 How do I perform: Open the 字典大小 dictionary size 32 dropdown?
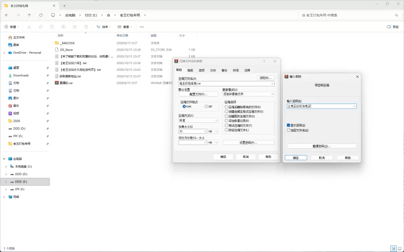[205, 131]
